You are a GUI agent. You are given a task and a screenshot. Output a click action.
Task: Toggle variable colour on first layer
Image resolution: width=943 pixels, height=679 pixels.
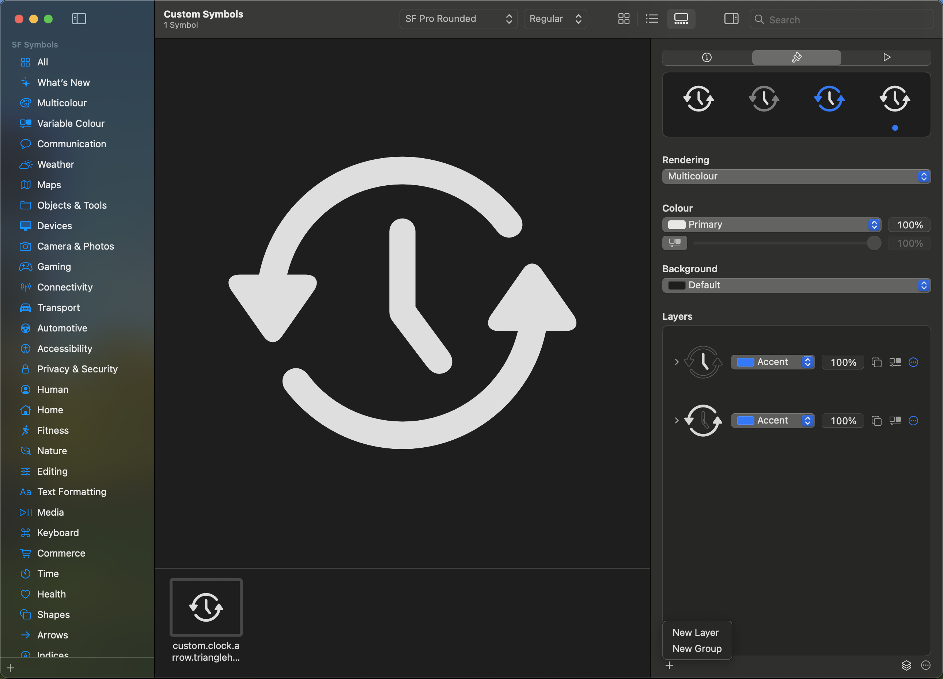(x=895, y=362)
